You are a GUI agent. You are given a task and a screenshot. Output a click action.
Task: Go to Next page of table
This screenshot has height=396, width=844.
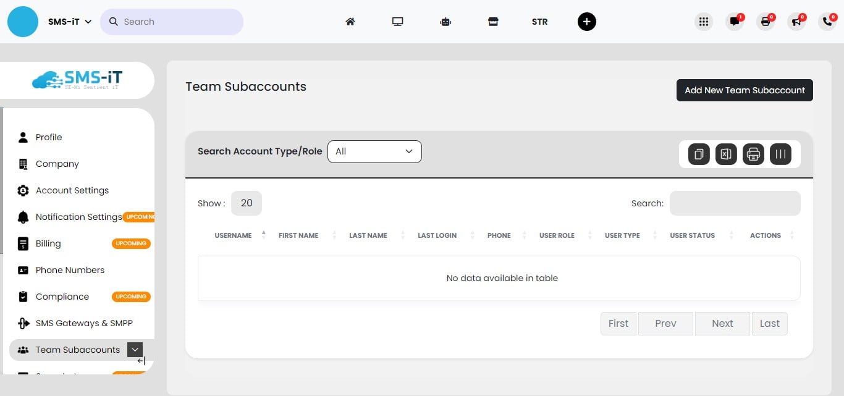(722, 324)
